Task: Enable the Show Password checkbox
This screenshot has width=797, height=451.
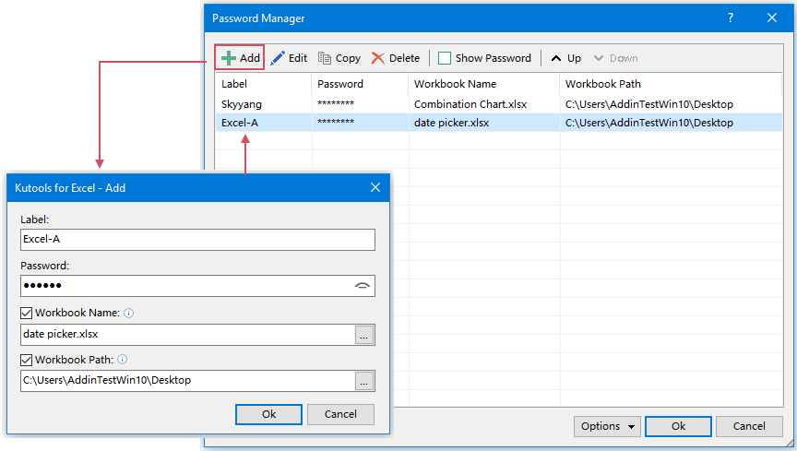Action: coord(445,58)
